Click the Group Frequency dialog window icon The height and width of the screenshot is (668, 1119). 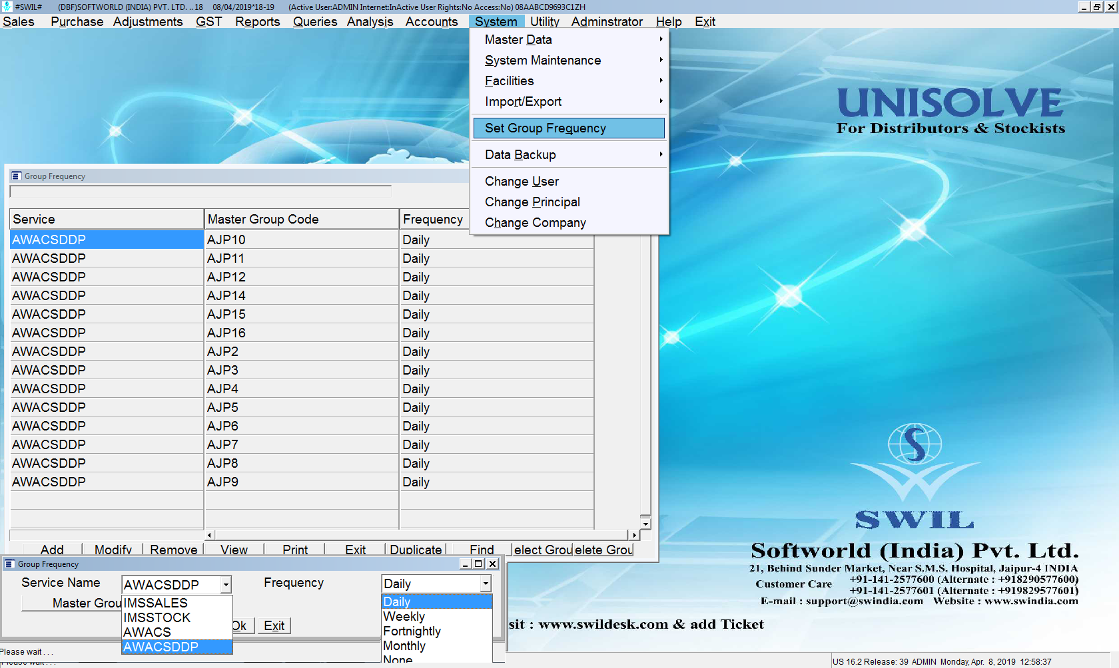coord(9,564)
